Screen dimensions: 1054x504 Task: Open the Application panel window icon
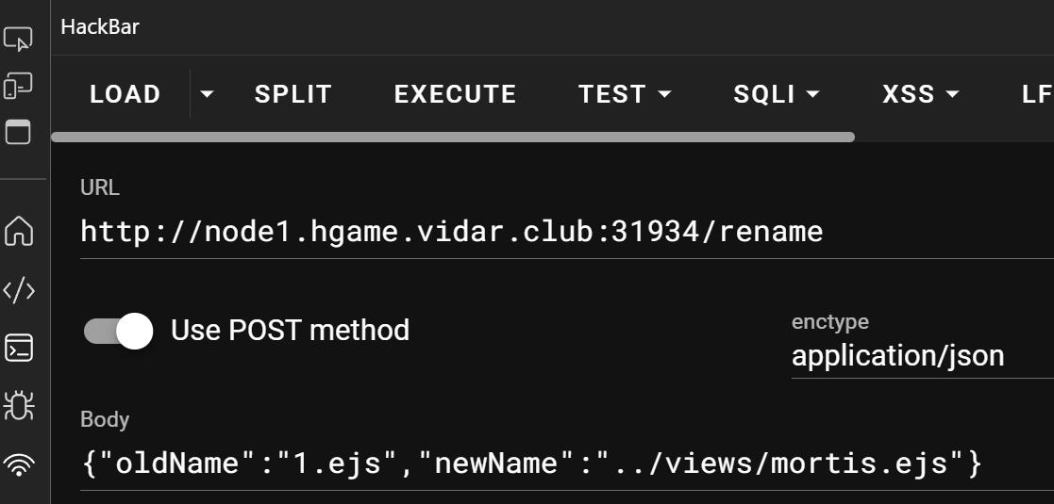[x=18, y=132]
